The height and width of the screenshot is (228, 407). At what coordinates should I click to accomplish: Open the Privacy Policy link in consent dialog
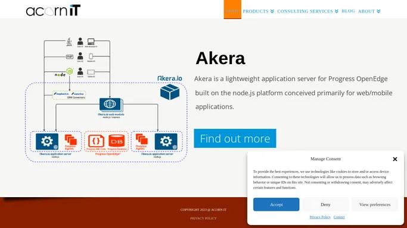point(320,217)
